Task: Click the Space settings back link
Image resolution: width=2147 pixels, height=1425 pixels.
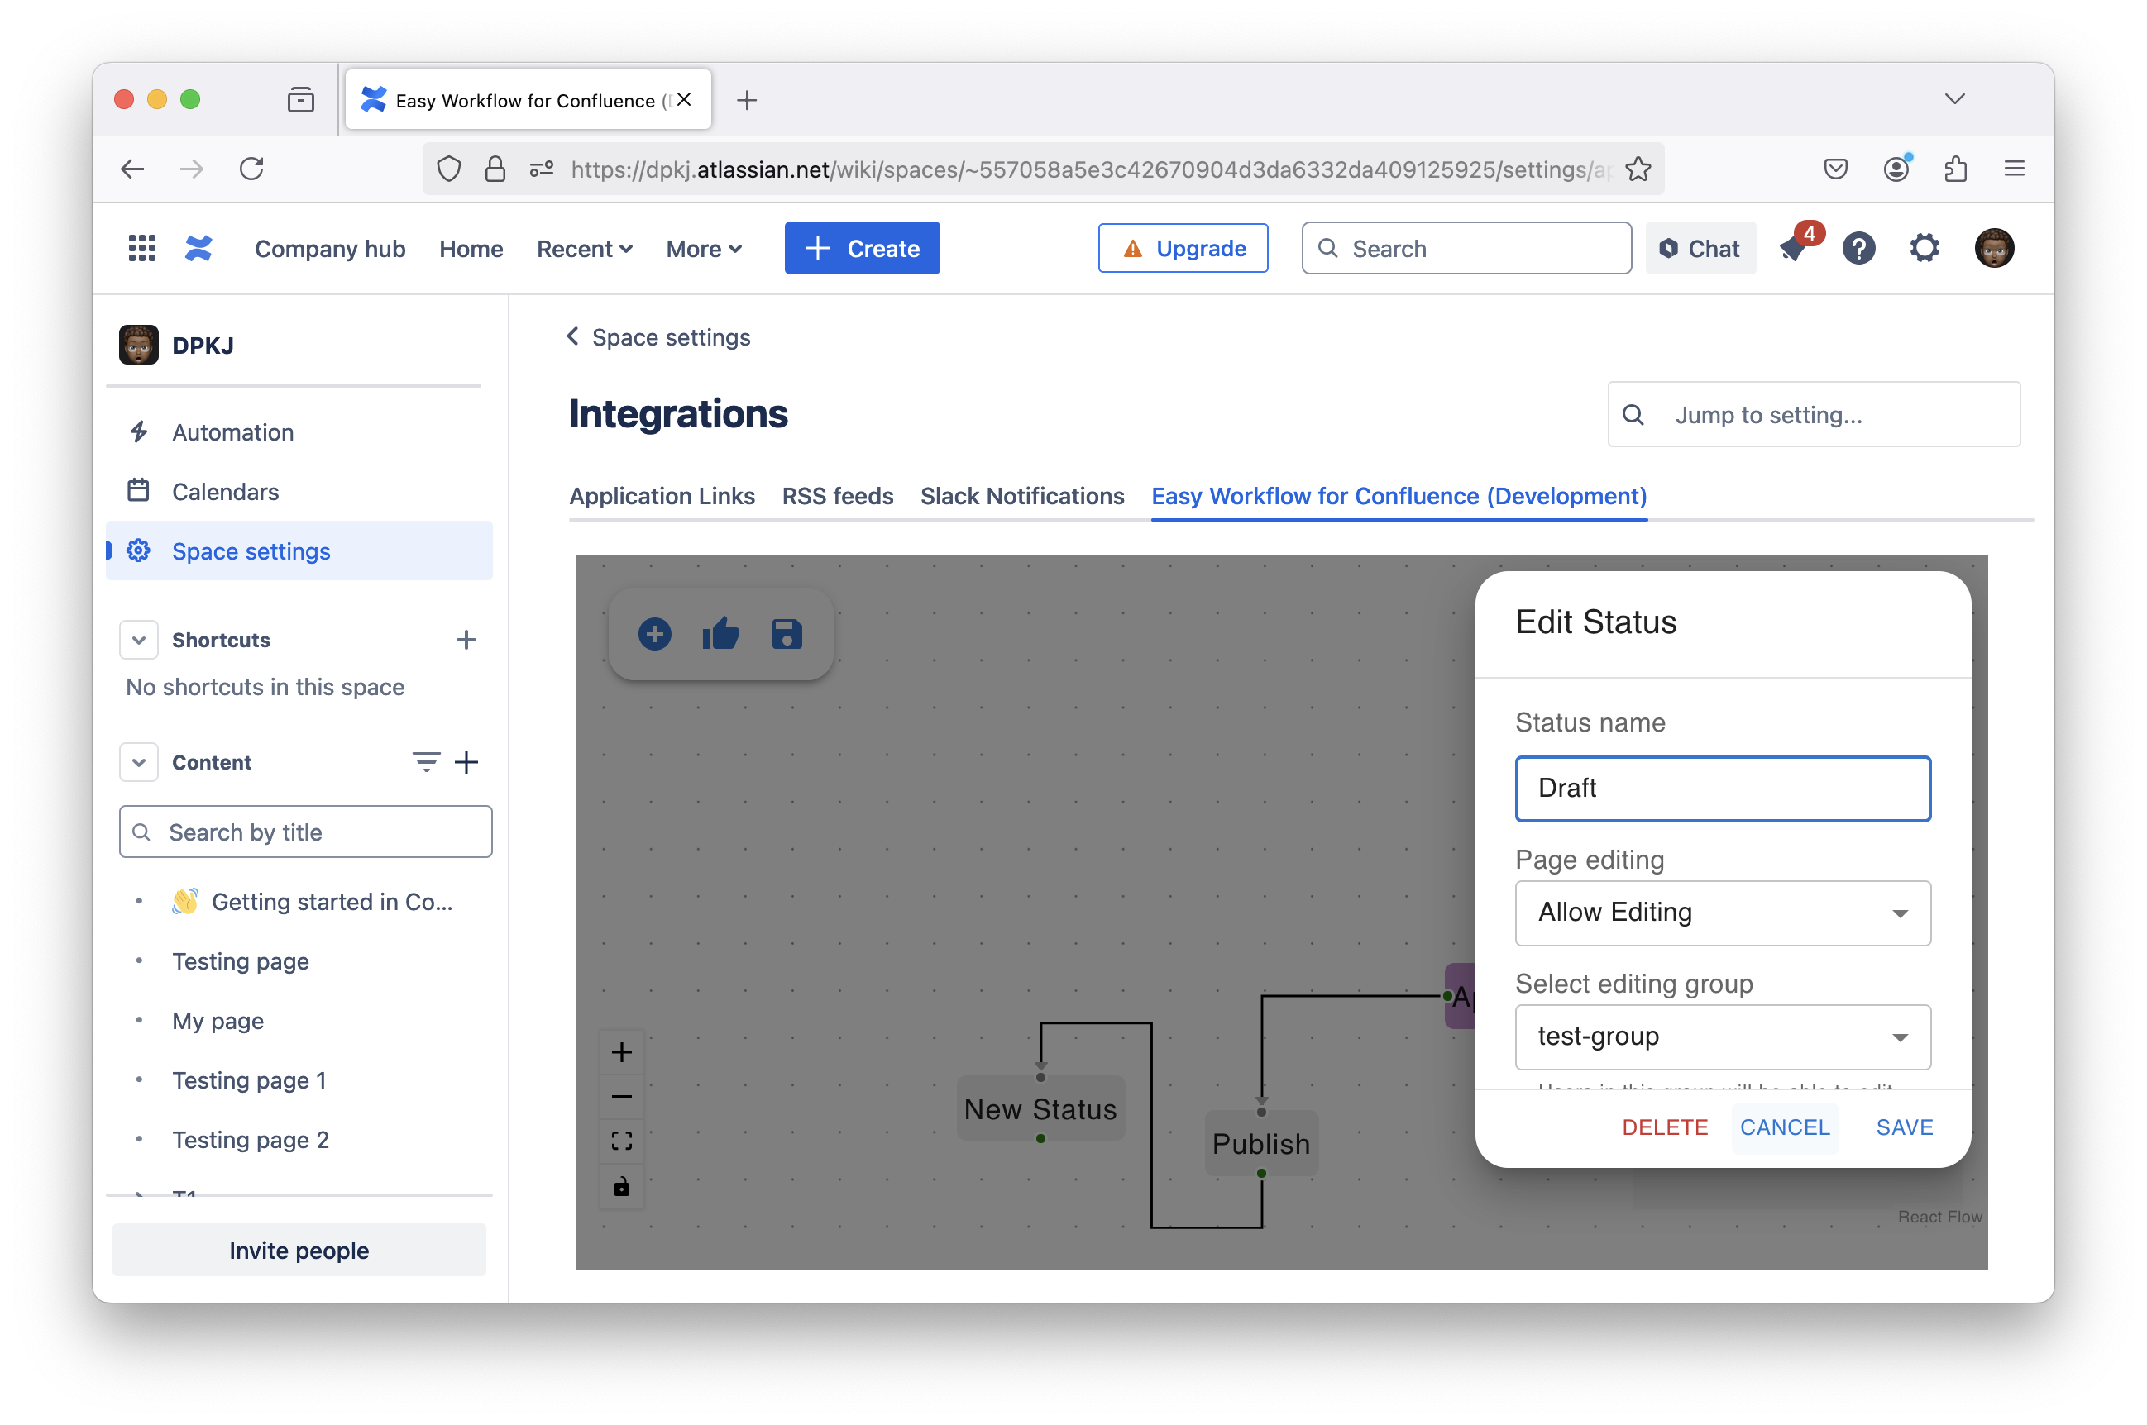Action: (659, 337)
